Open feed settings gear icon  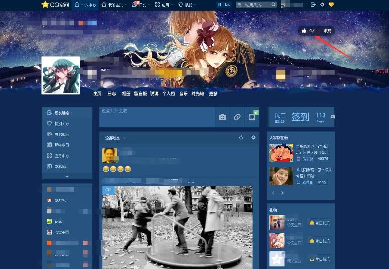(253, 137)
